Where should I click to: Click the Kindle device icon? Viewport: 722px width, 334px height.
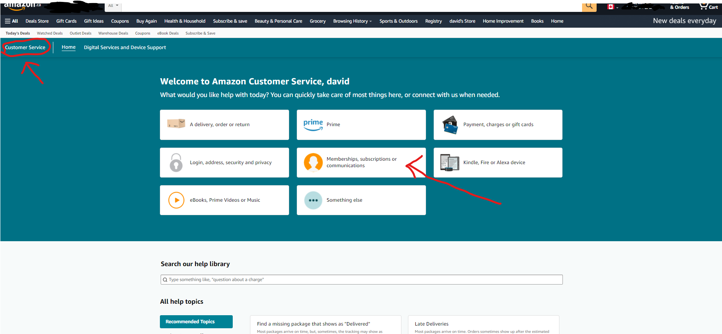point(450,163)
